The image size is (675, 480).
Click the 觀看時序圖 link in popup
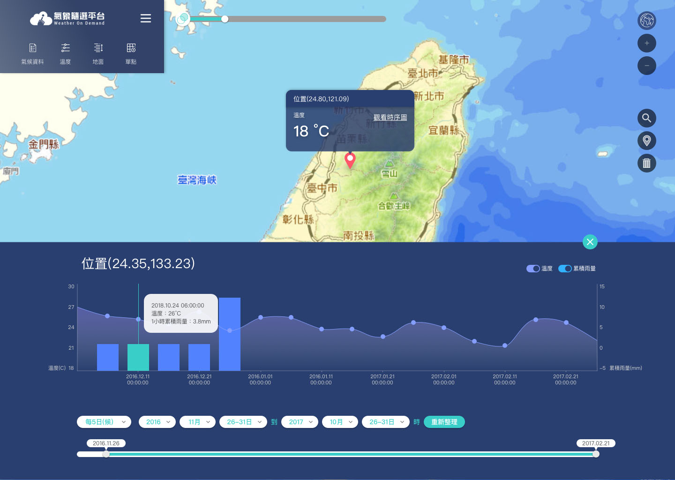(x=390, y=117)
